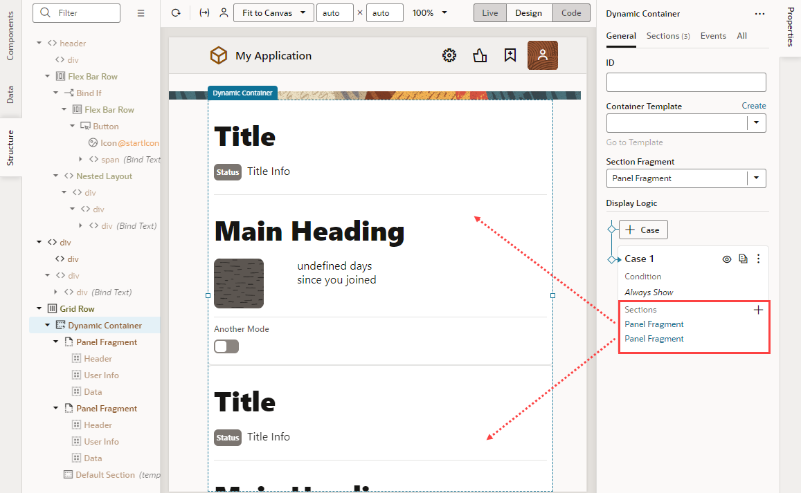Click the wood texture image in canvas

click(x=239, y=283)
